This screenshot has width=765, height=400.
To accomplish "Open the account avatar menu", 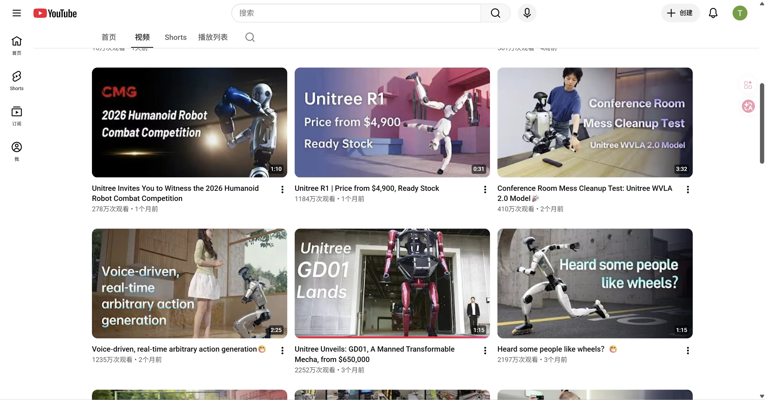I will (740, 13).
